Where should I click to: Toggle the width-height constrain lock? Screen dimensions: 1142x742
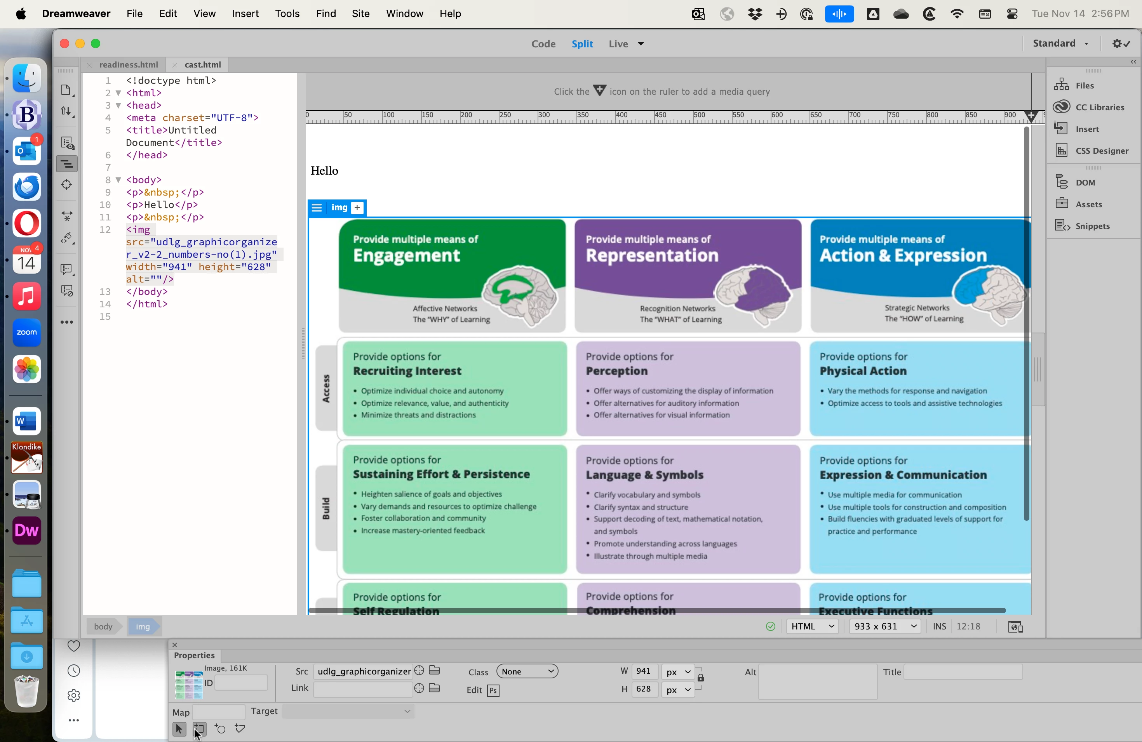(701, 678)
